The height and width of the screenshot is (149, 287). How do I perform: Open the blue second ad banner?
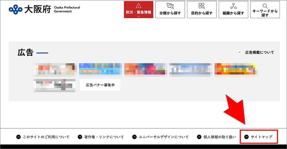pyautogui.click(x=100, y=70)
